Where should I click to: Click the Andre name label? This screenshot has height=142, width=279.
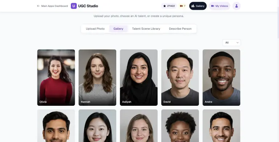pyautogui.click(x=209, y=102)
